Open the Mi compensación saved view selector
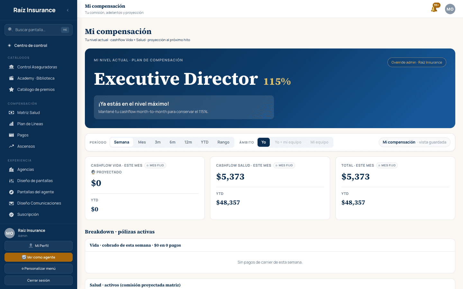 (x=414, y=142)
